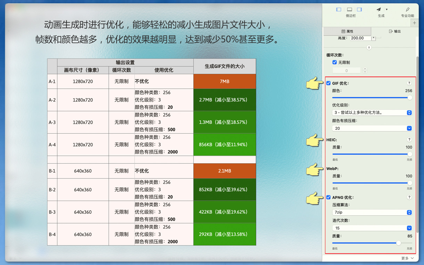Click the height field showing 200.00

360,38
